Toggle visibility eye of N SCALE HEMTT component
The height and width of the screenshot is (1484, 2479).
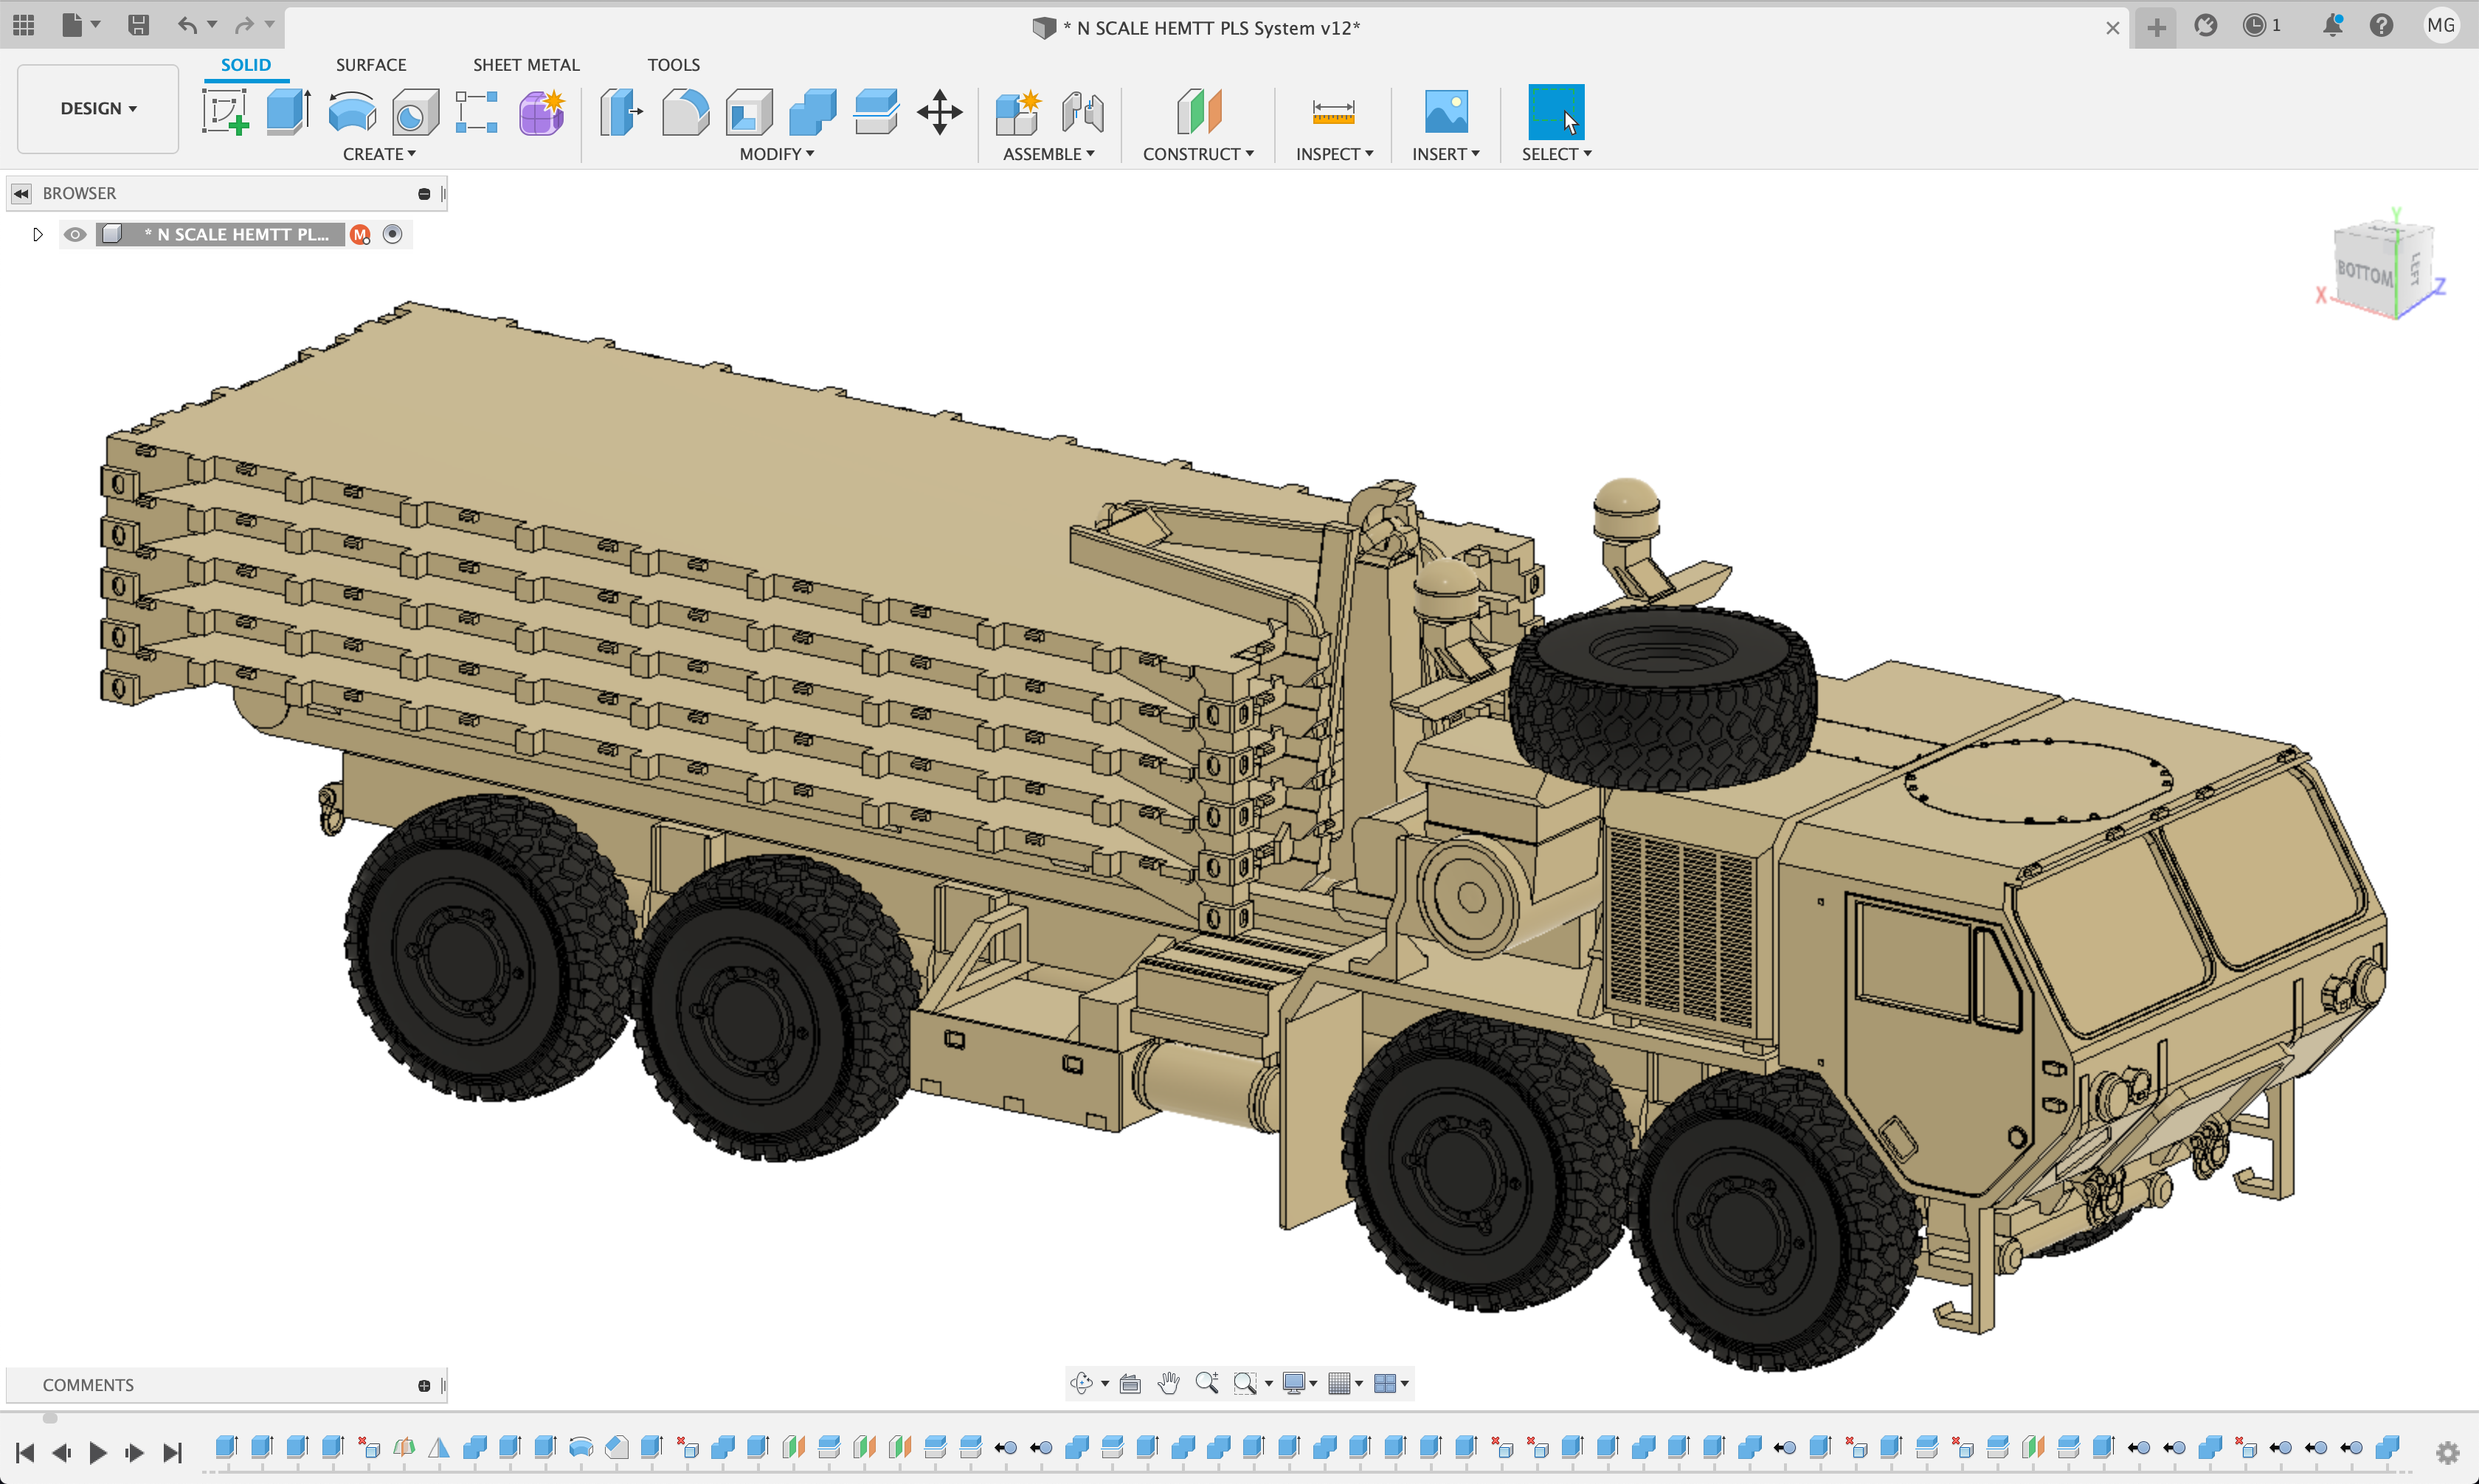75,234
